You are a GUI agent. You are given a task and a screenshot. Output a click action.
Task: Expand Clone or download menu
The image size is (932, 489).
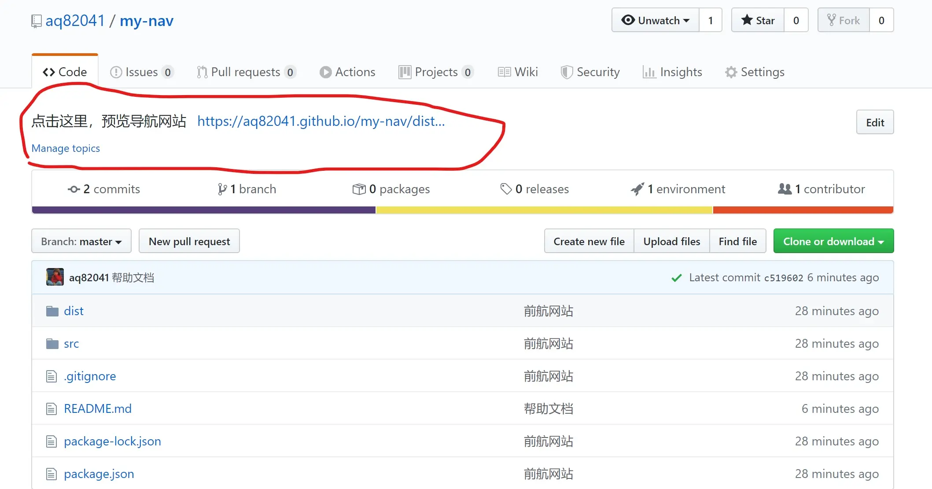coord(833,241)
